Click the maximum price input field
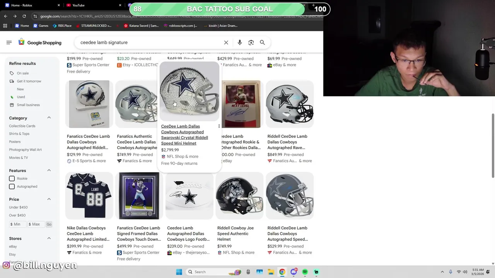 coord(36,224)
